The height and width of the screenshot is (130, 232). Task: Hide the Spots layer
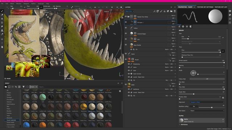[126, 54]
